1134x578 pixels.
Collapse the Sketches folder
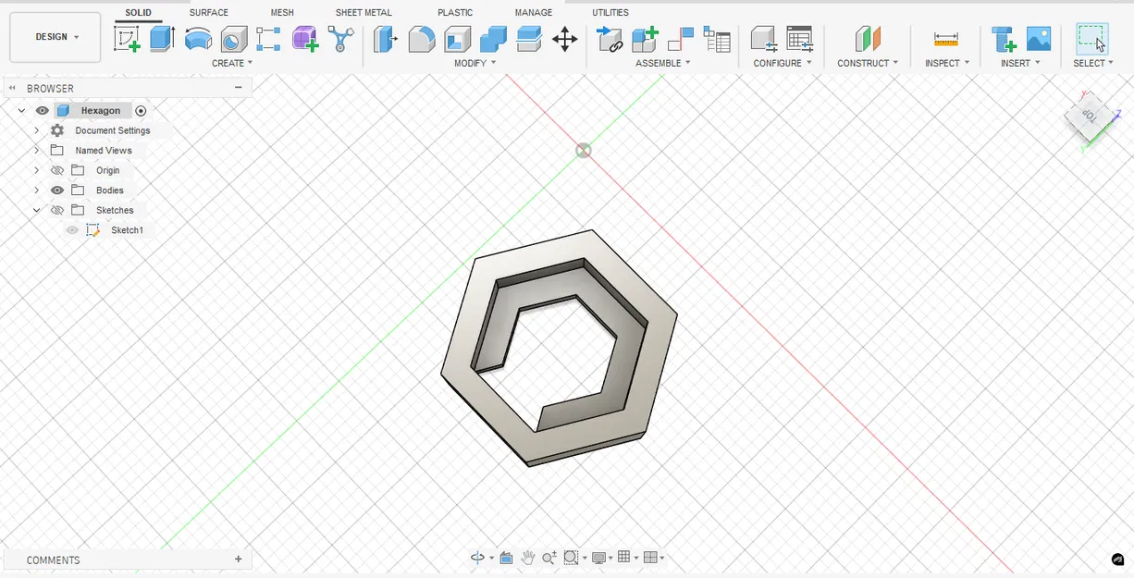[x=36, y=210]
